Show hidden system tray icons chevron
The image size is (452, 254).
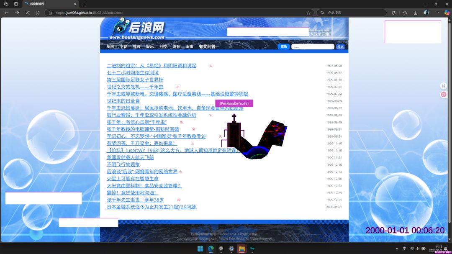tap(397, 249)
